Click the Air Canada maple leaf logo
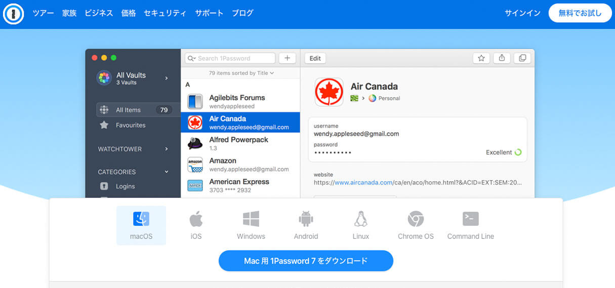 [329, 92]
